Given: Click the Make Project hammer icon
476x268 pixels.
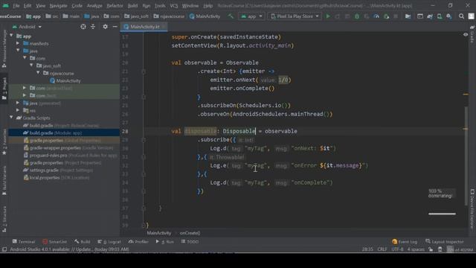Looking at the screenshot, I should (x=231, y=16).
